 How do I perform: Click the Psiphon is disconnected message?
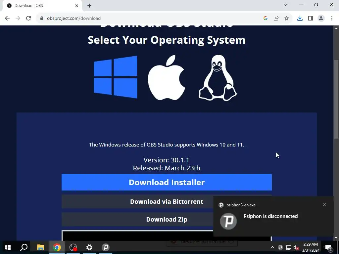click(270, 216)
